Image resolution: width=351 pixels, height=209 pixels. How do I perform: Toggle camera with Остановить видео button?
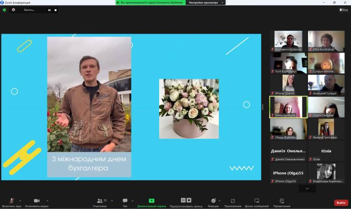pos(37,201)
